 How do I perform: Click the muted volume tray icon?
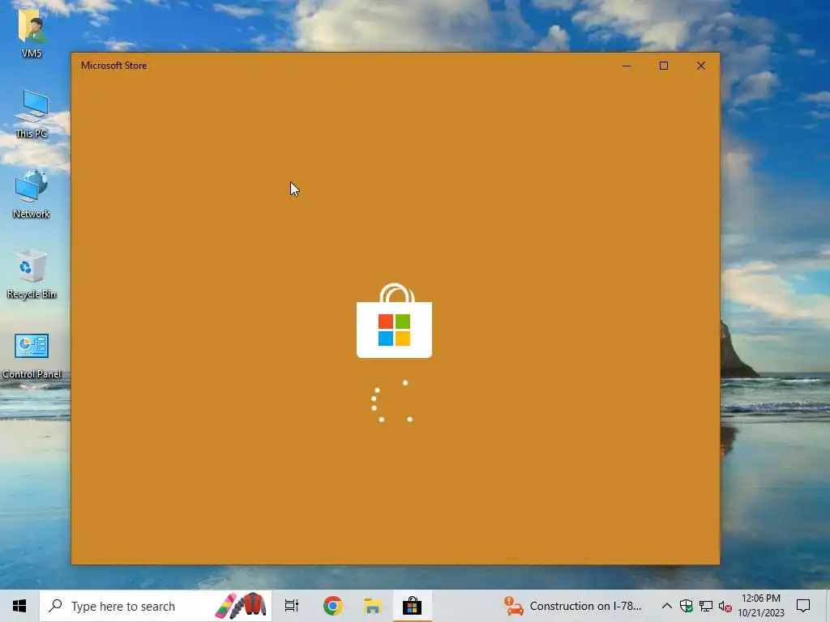725,606
